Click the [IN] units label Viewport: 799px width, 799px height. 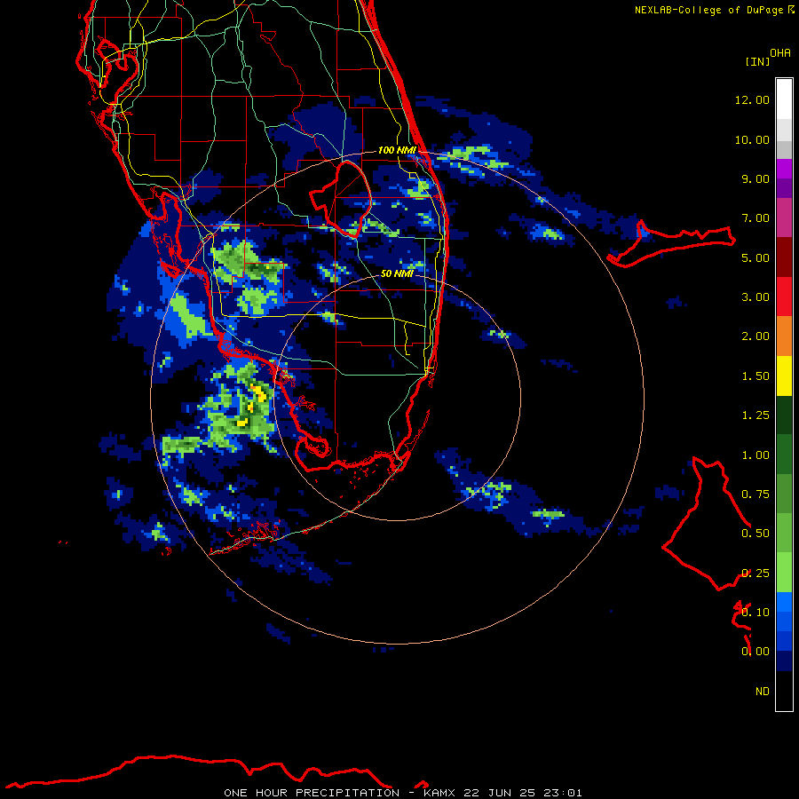(x=757, y=61)
